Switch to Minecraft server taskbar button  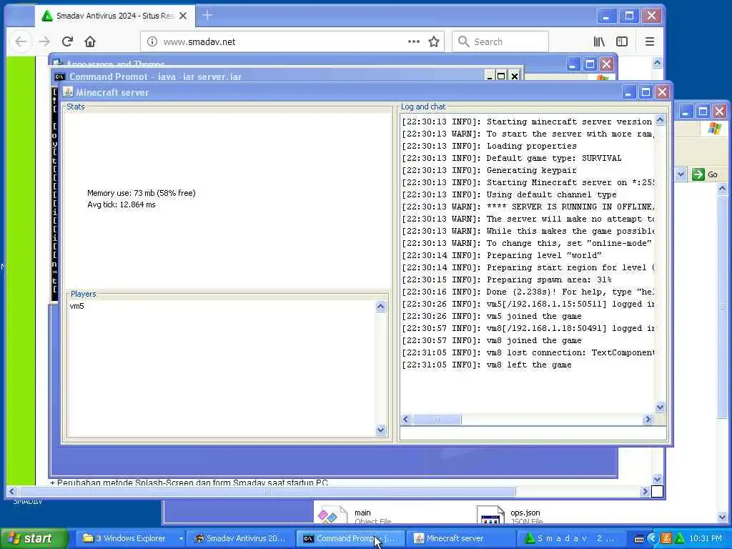coord(460,538)
